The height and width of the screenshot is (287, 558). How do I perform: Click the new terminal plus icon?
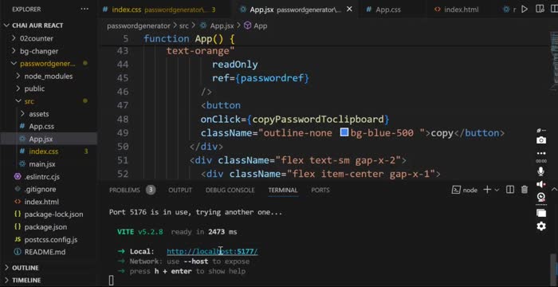click(x=487, y=190)
